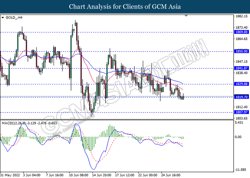
Task: Click the 1838.40 price axis value
Action: 241,73
